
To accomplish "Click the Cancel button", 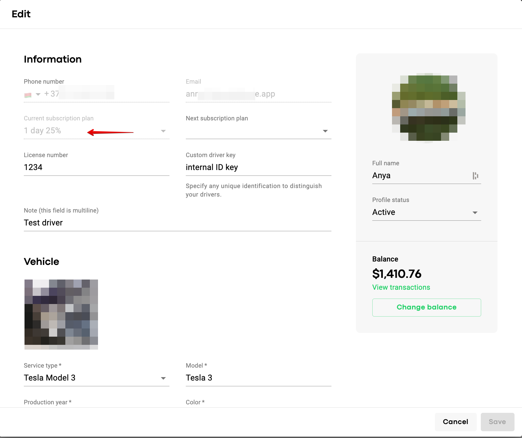I will click(456, 422).
